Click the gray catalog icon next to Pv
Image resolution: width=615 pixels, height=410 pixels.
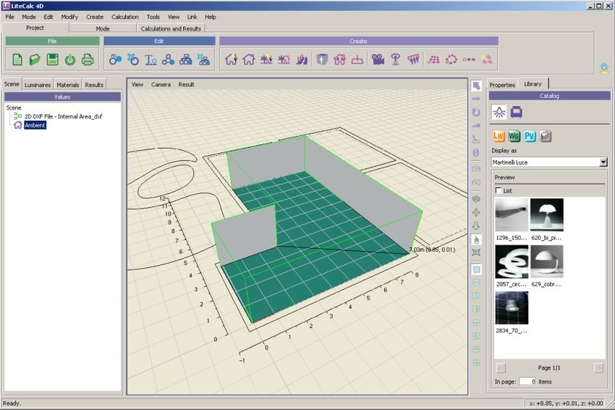tap(545, 136)
